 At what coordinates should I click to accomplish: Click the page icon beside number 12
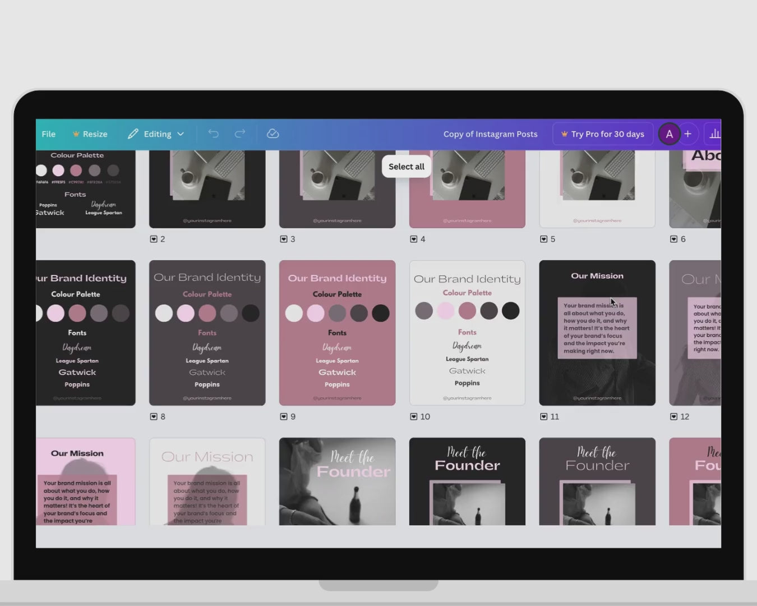coord(674,416)
